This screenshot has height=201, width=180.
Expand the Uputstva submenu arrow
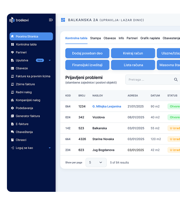[50, 60]
